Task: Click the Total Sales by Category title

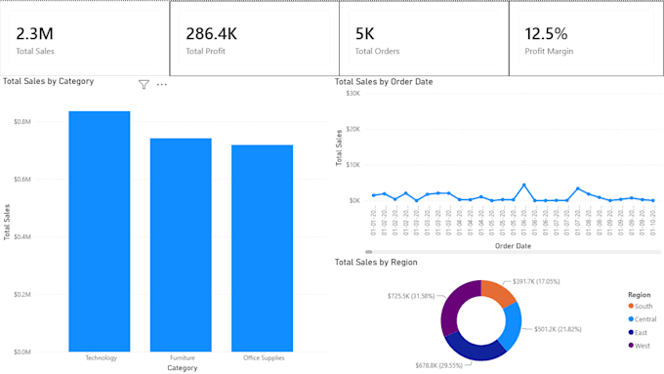Action: (48, 81)
